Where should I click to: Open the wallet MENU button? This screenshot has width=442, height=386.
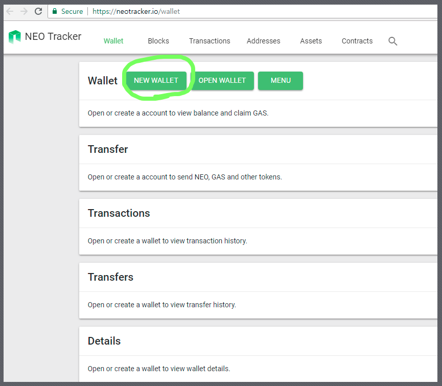(281, 81)
